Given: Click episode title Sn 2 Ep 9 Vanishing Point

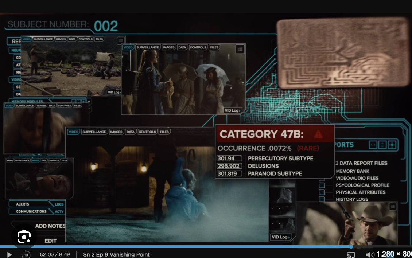Looking at the screenshot, I should tap(116, 254).
